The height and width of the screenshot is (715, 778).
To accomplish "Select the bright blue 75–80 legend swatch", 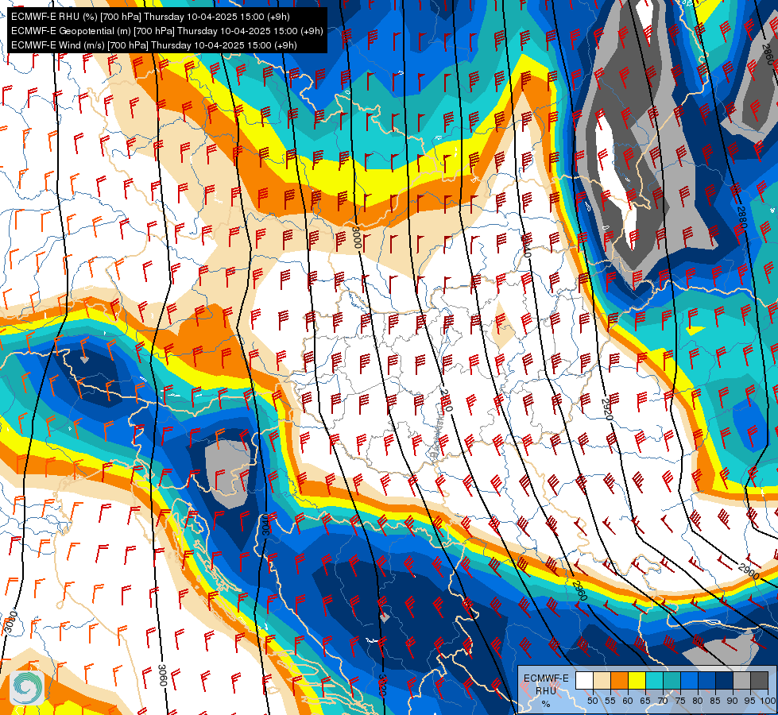I will tap(690, 680).
